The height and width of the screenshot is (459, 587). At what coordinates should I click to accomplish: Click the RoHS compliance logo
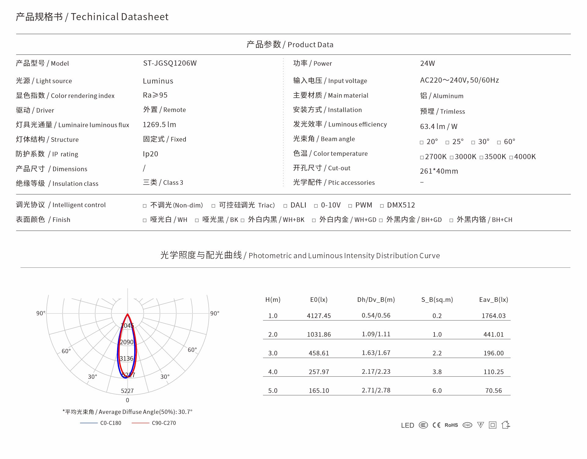(x=451, y=425)
